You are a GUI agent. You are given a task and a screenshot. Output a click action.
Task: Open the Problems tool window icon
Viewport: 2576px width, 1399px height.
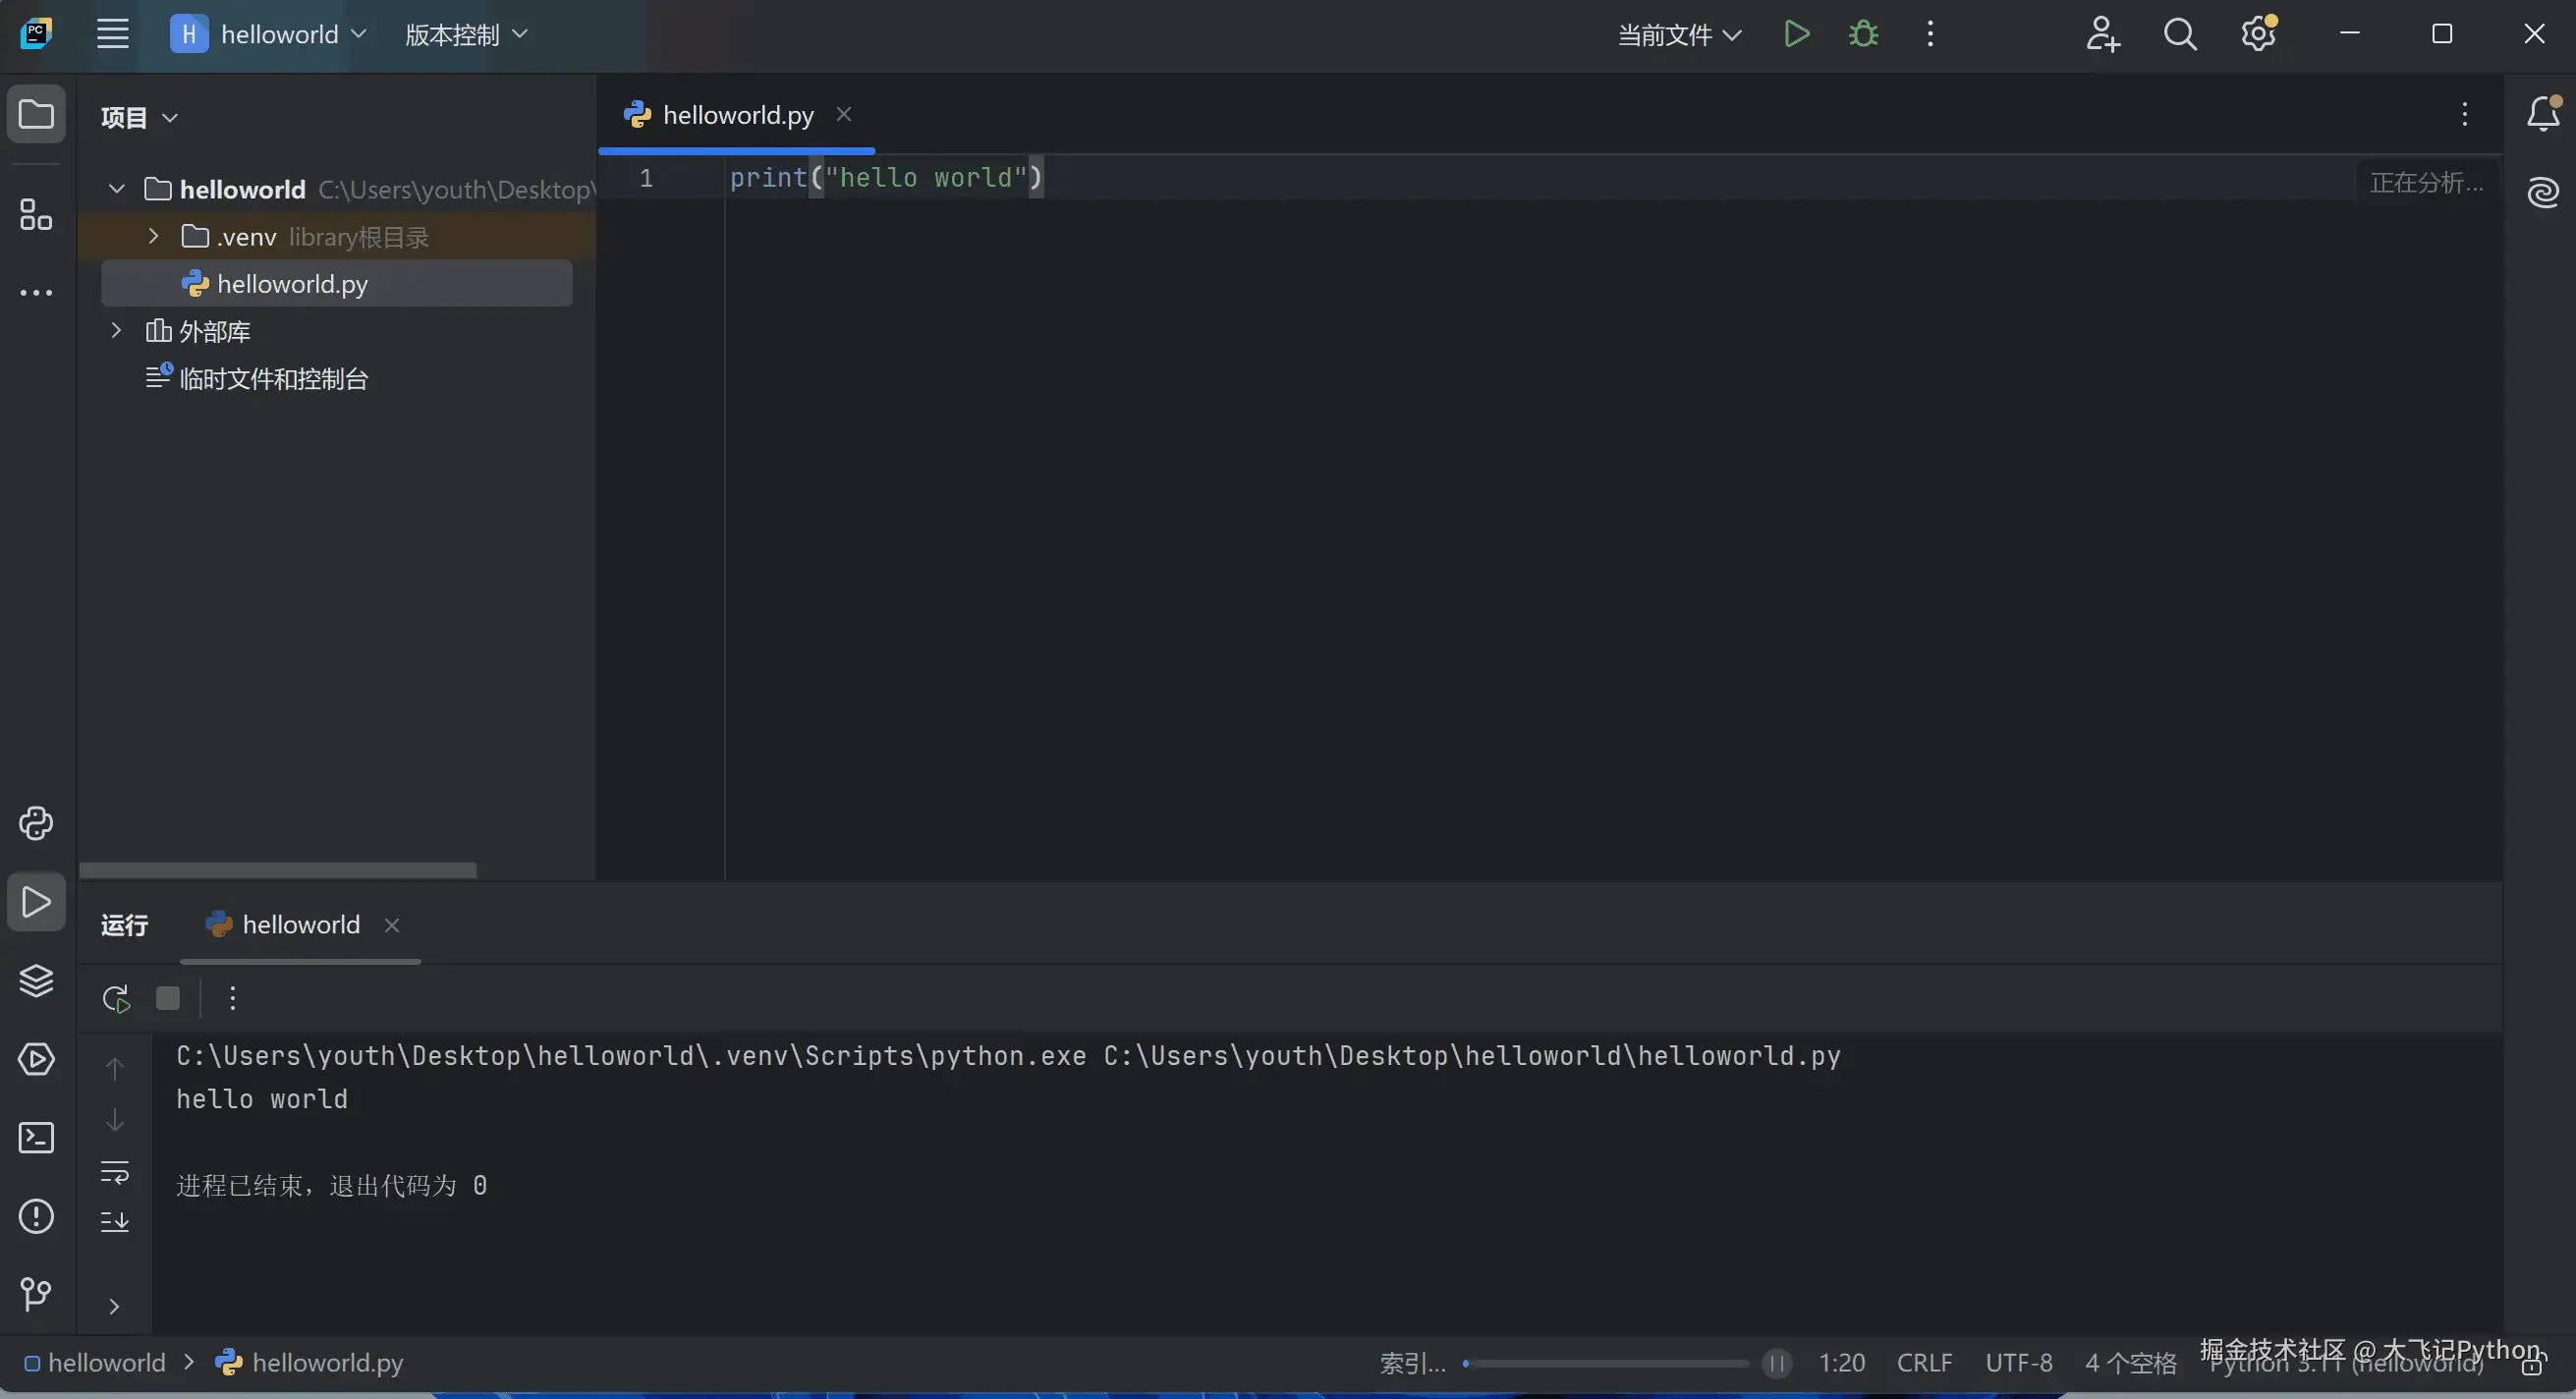coord(36,1216)
